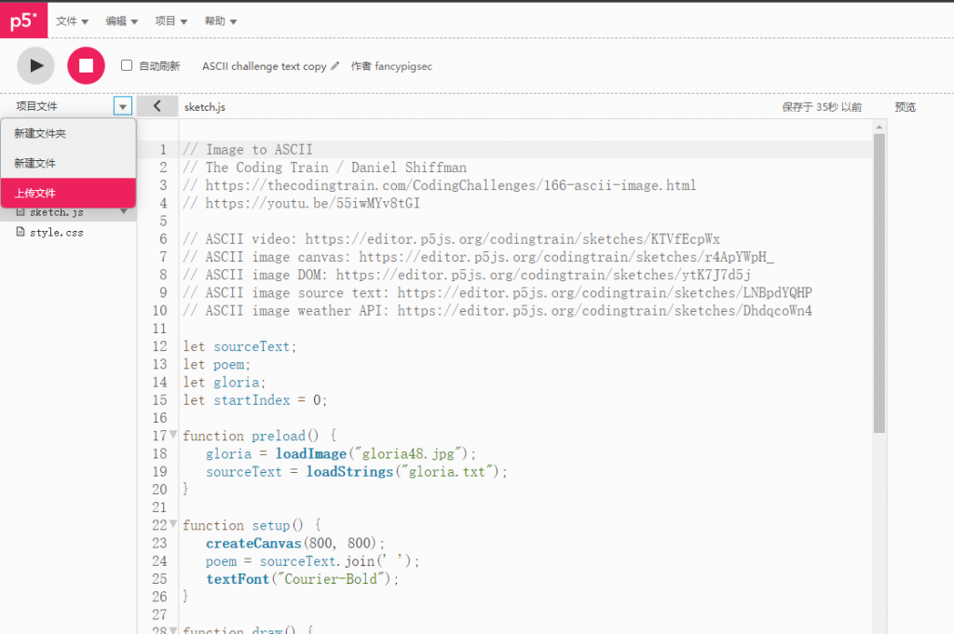The image size is (954, 634).
Task: Fold the setup function at line 22
Action: [x=173, y=525]
